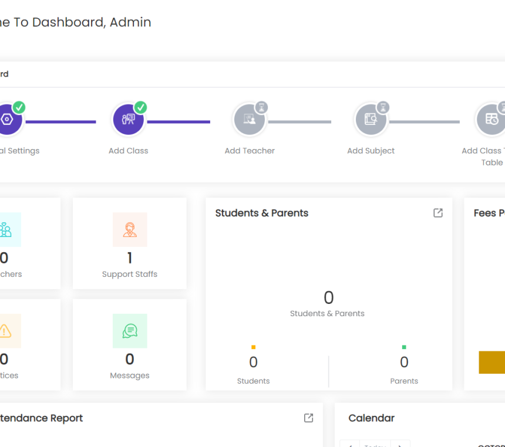The image size is (505, 447).
Task: Click the Students & Parents total count
Action: click(328, 297)
